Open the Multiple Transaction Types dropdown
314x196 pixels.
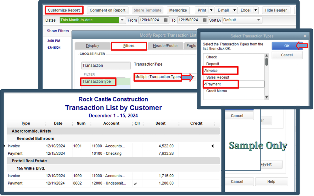[193, 77]
